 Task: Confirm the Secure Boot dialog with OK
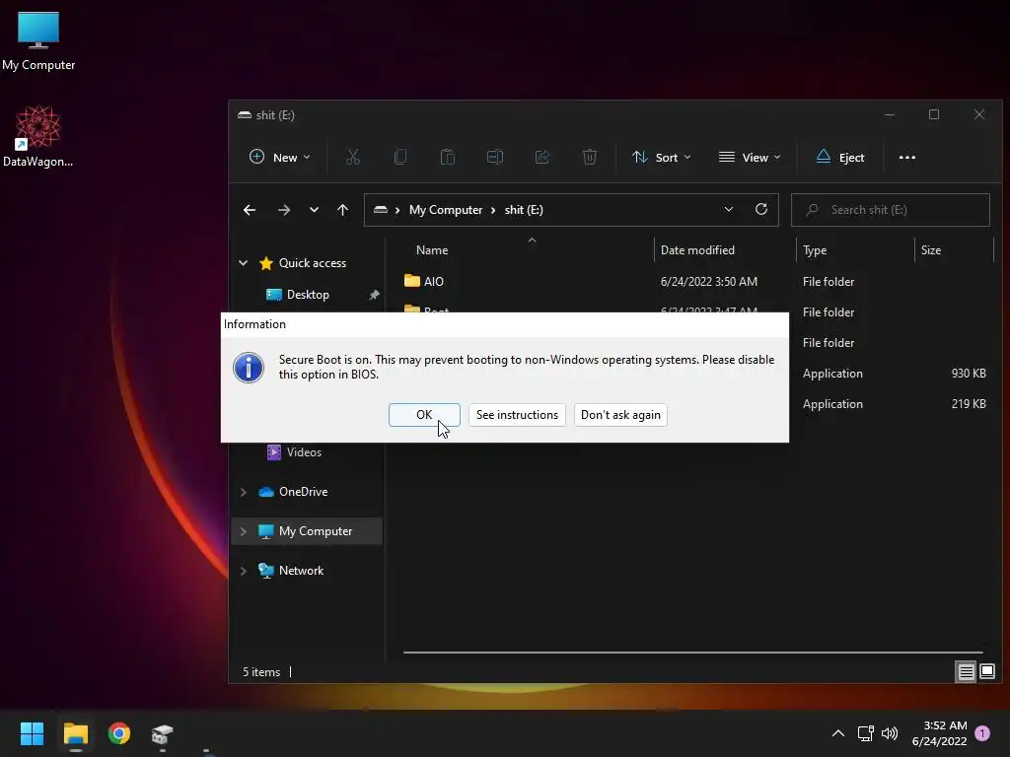[x=424, y=415]
